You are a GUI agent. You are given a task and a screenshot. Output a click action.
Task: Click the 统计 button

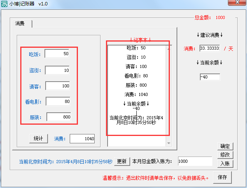[39, 139]
